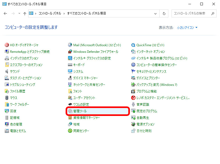Open 電源オプション (Power Options)

click(x=146, y=124)
